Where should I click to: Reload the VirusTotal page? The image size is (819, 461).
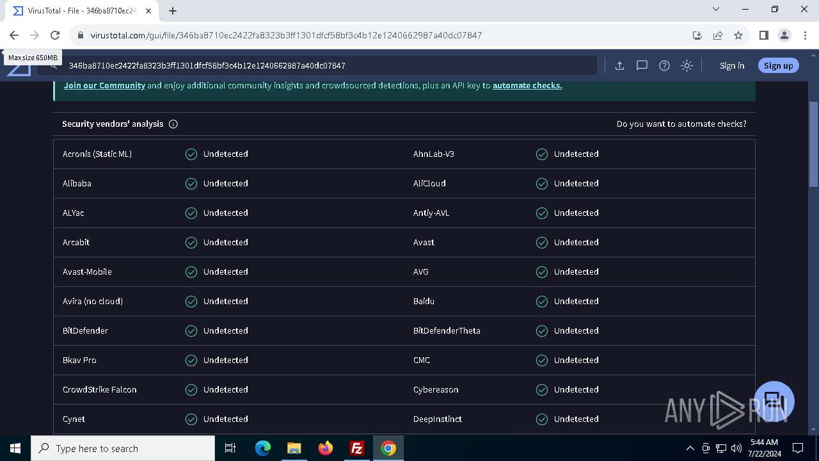click(55, 35)
